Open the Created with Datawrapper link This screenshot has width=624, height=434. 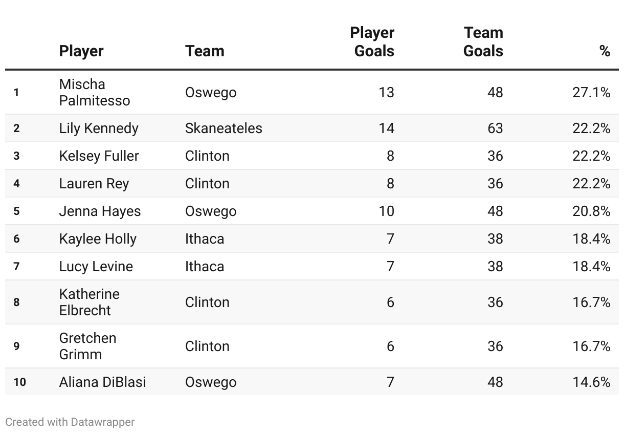(x=70, y=422)
